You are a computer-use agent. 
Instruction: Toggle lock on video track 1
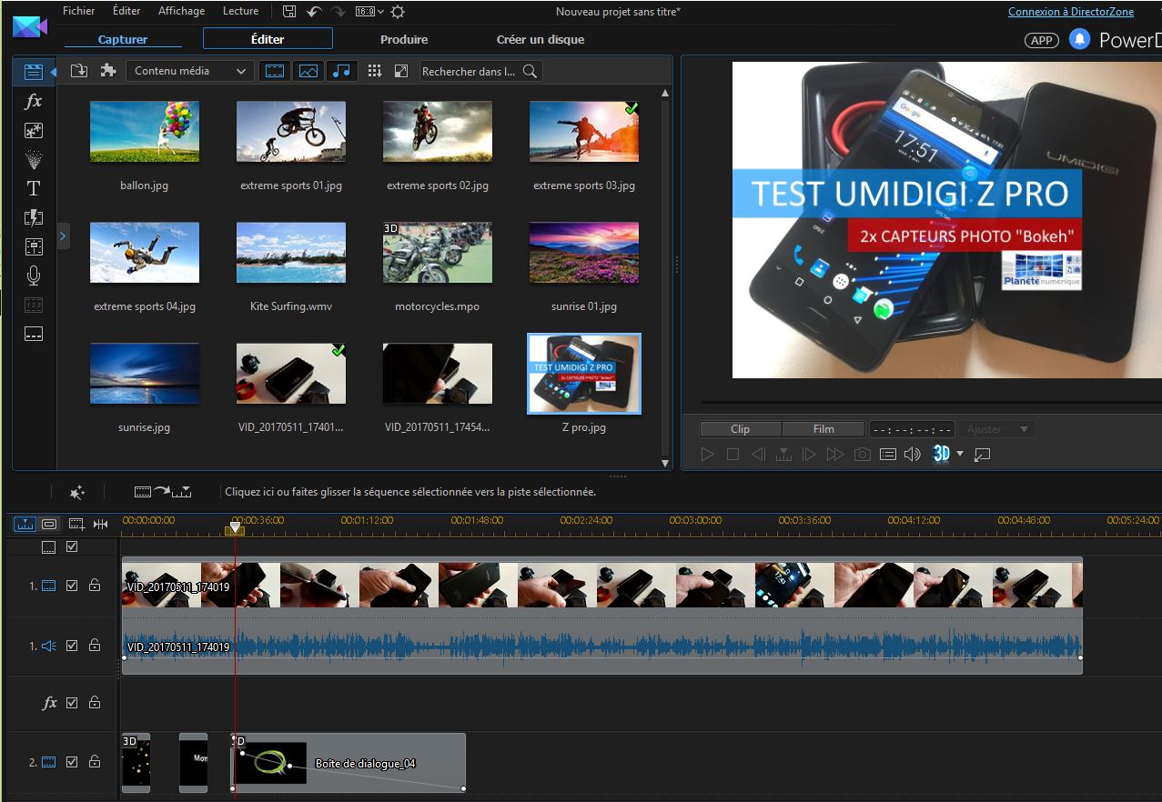coord(95,586)
